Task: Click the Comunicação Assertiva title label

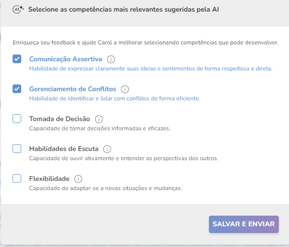Action: point(66,59)
